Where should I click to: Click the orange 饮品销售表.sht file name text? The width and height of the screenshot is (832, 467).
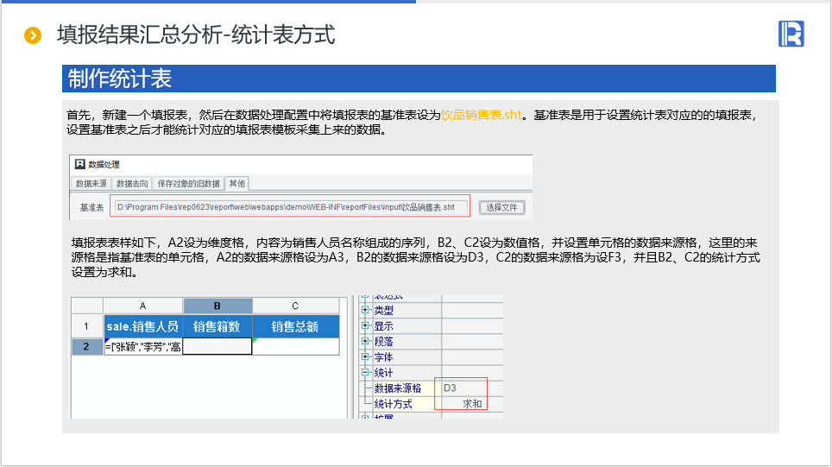(x=482, y=115)
